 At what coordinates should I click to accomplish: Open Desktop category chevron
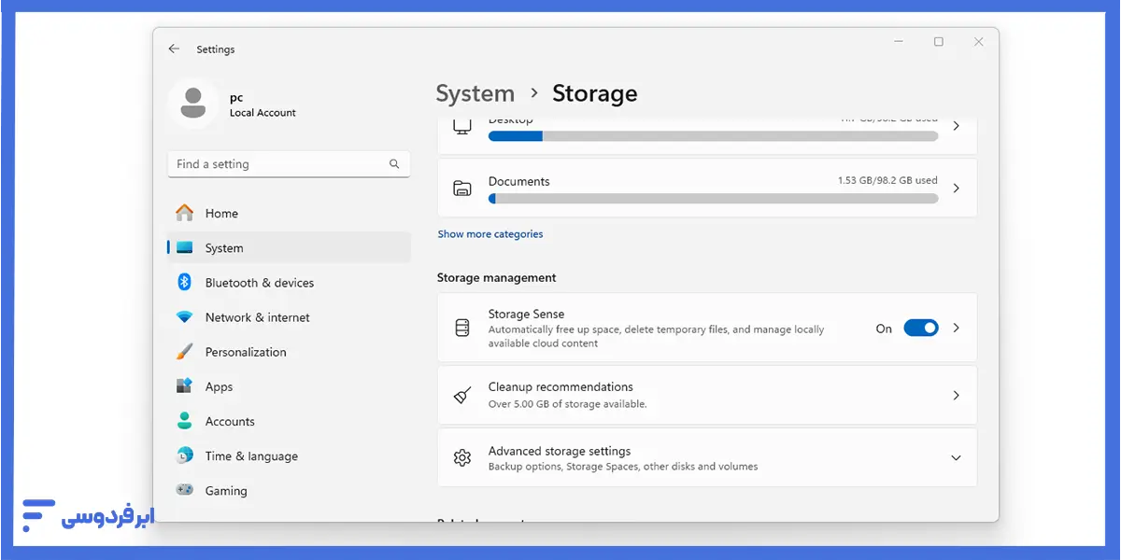pyautogui.click(x=956, y=126)
